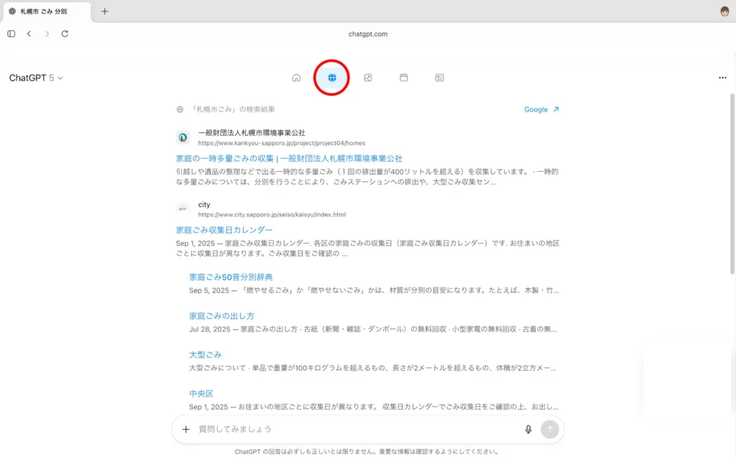Open the video results icon

[x=403, y=77]
